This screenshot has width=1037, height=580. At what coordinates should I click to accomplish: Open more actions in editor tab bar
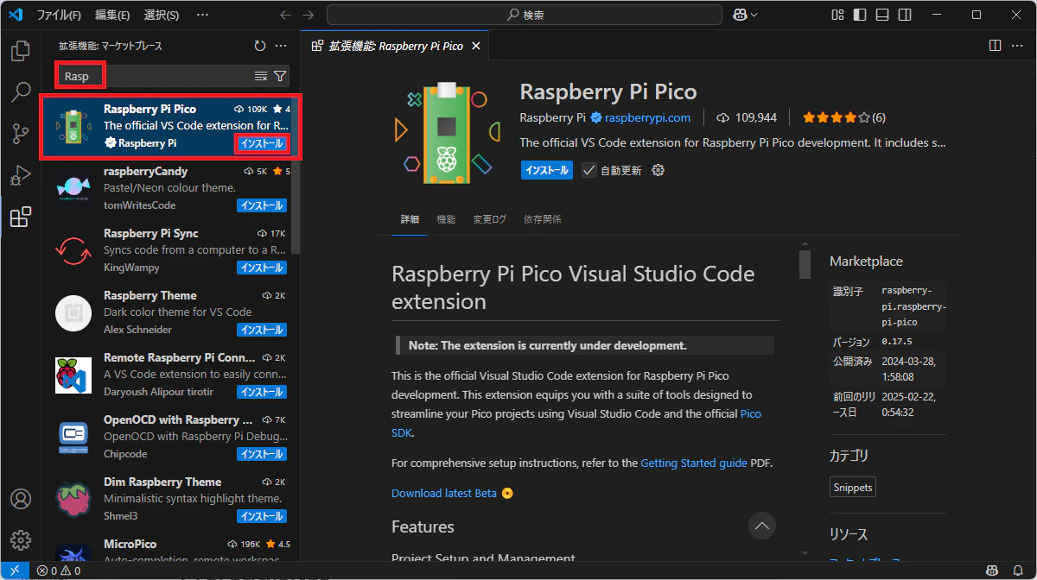pyautogui.click(x=1017, y=46)
